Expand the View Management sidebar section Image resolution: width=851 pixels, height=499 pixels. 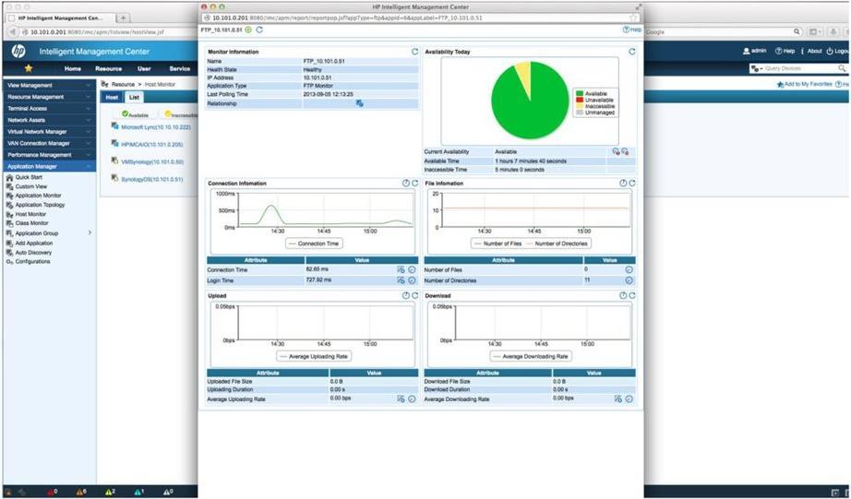point(47,85)
